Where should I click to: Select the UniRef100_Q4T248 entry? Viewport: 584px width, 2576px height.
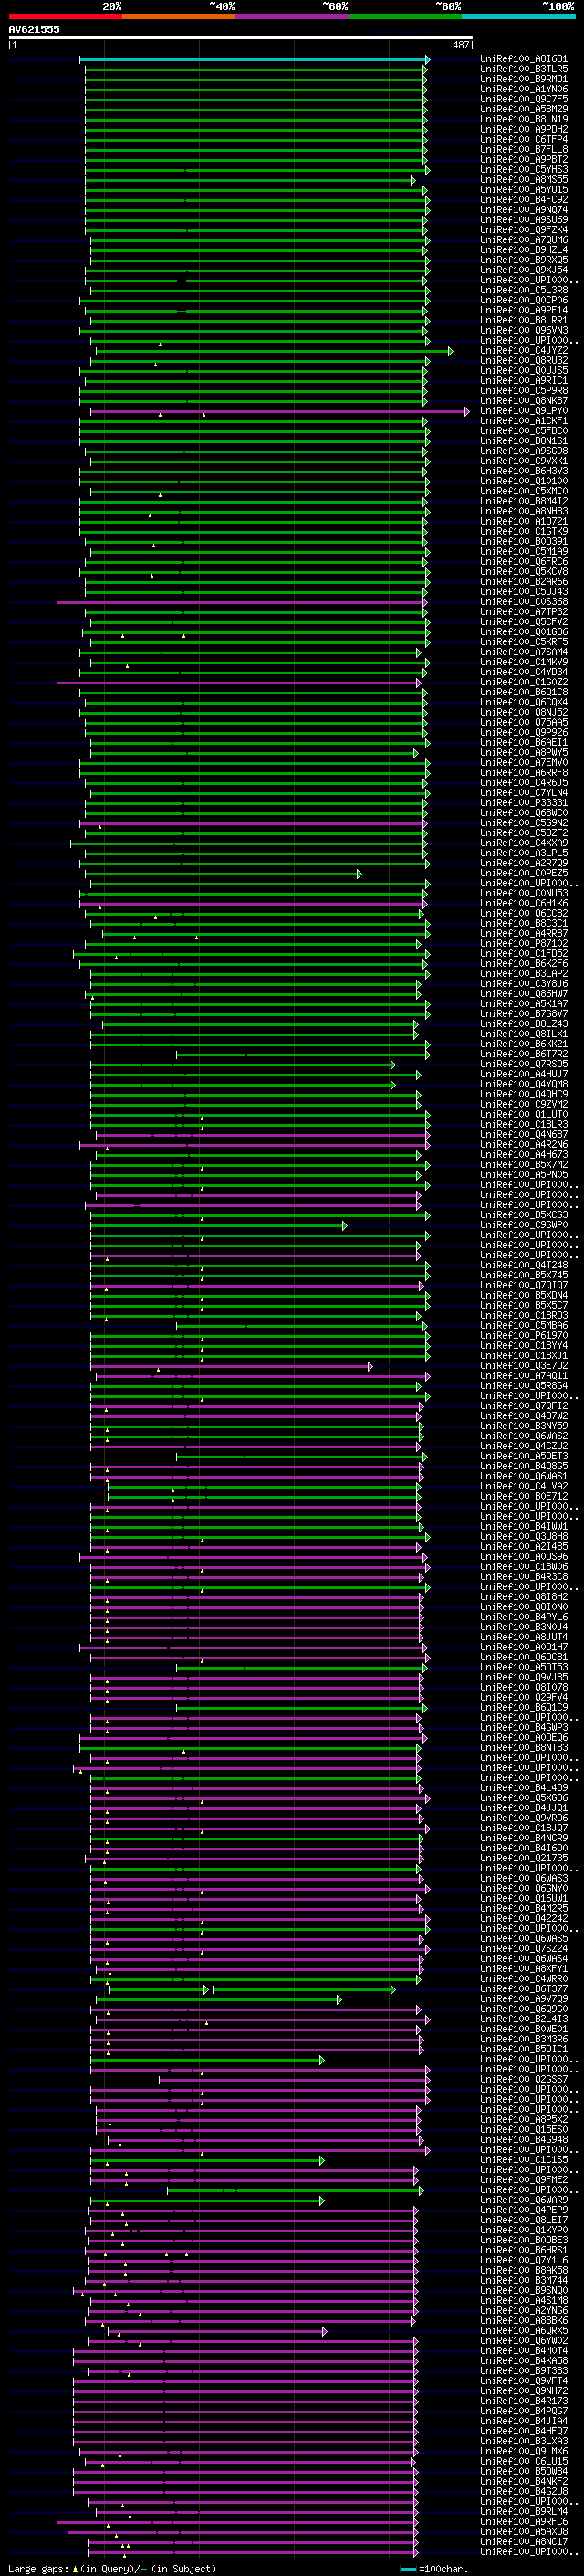click(x=524, y=1265)
